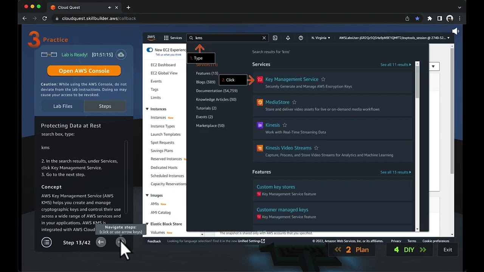The height and width of the screenshot is (272, 484).
Task: Go to the DIY phase button
Action: pos(410,250)
